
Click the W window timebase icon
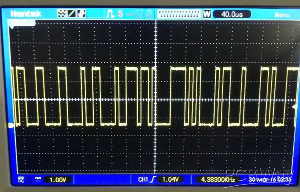pos(207,14)
